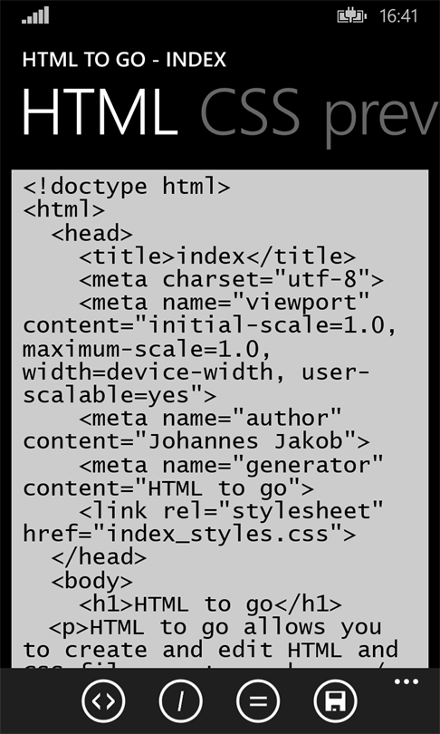This screenshot has height=734, width=440.
Task: Place cursor on title index line
Action: point(217,256)
